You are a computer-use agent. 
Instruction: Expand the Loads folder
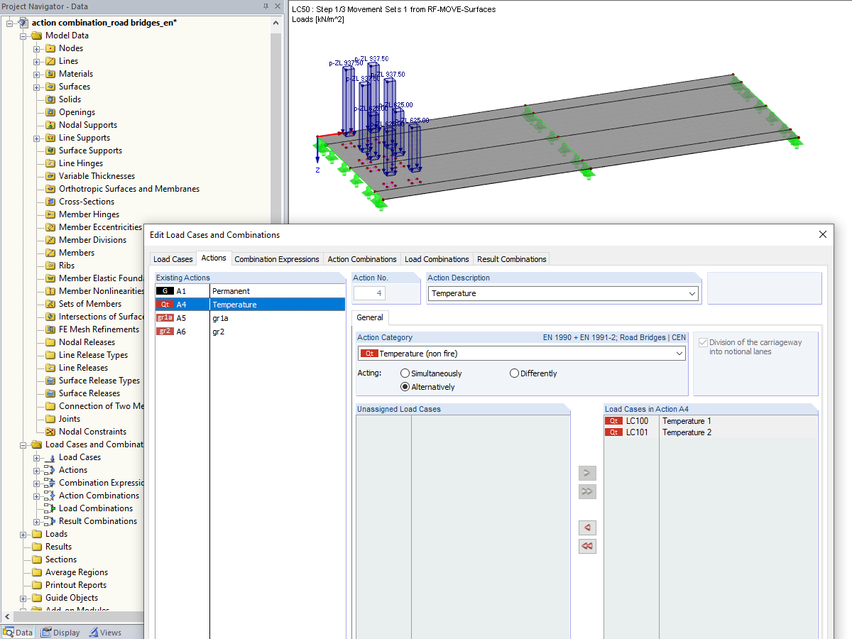pyautogui.click(x=23, y=534)
